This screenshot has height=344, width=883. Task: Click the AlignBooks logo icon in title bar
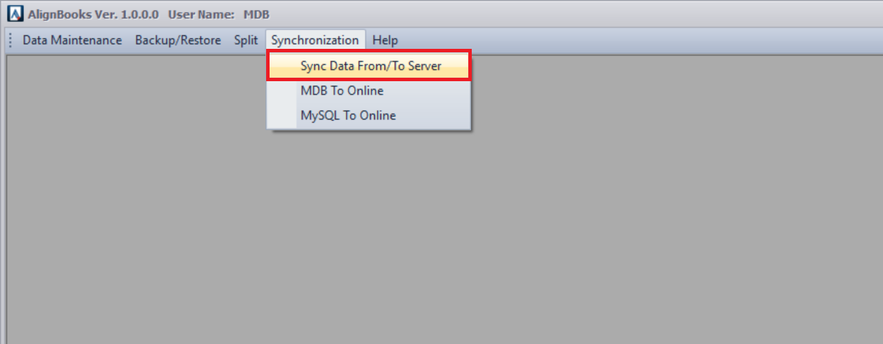(15, 14)
